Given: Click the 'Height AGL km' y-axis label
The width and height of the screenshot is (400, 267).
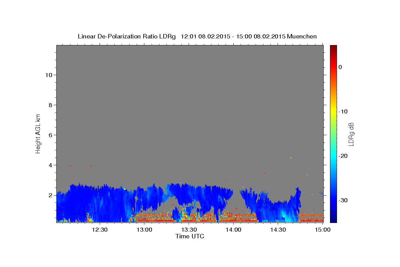Looking at the screenshot, I should click(38, 133).
